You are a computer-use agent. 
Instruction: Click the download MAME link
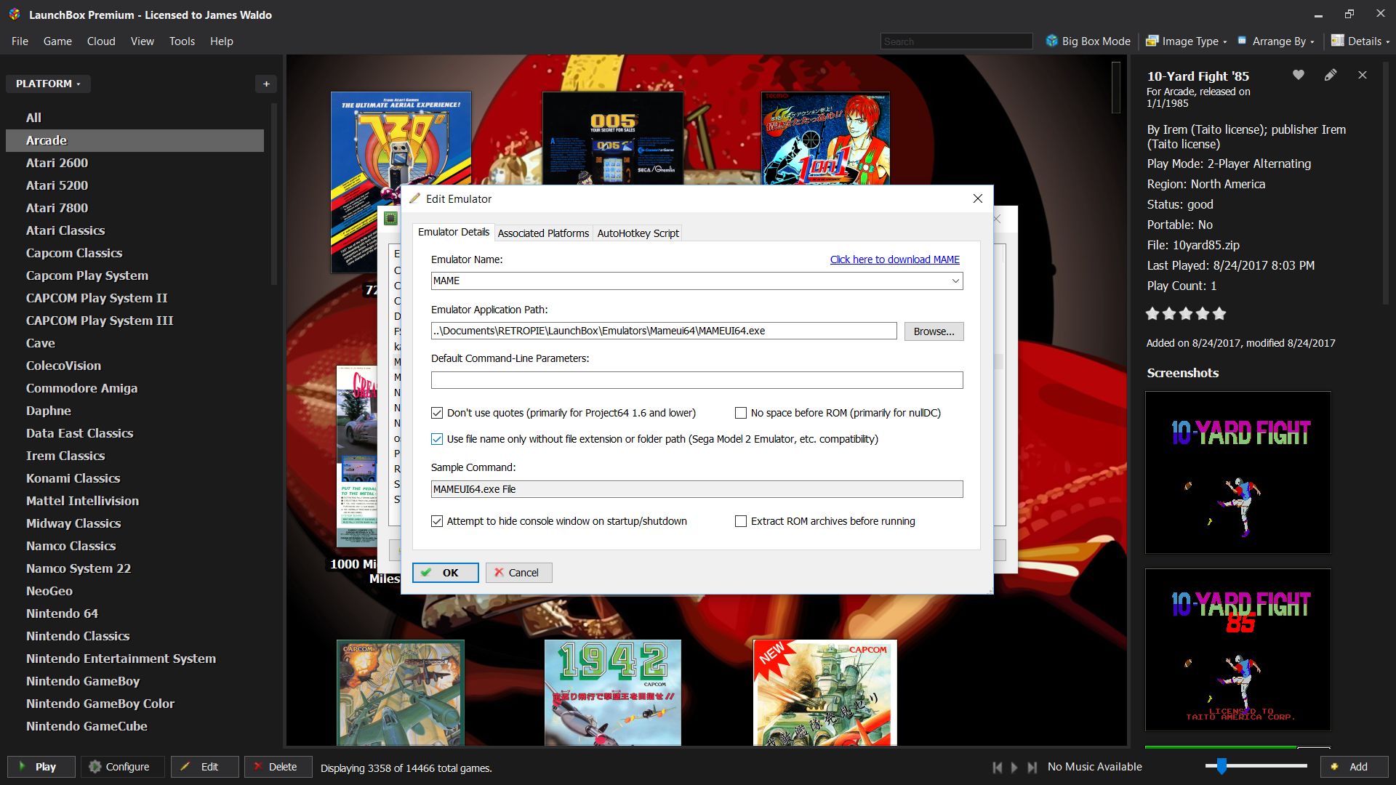pos(894,259)
